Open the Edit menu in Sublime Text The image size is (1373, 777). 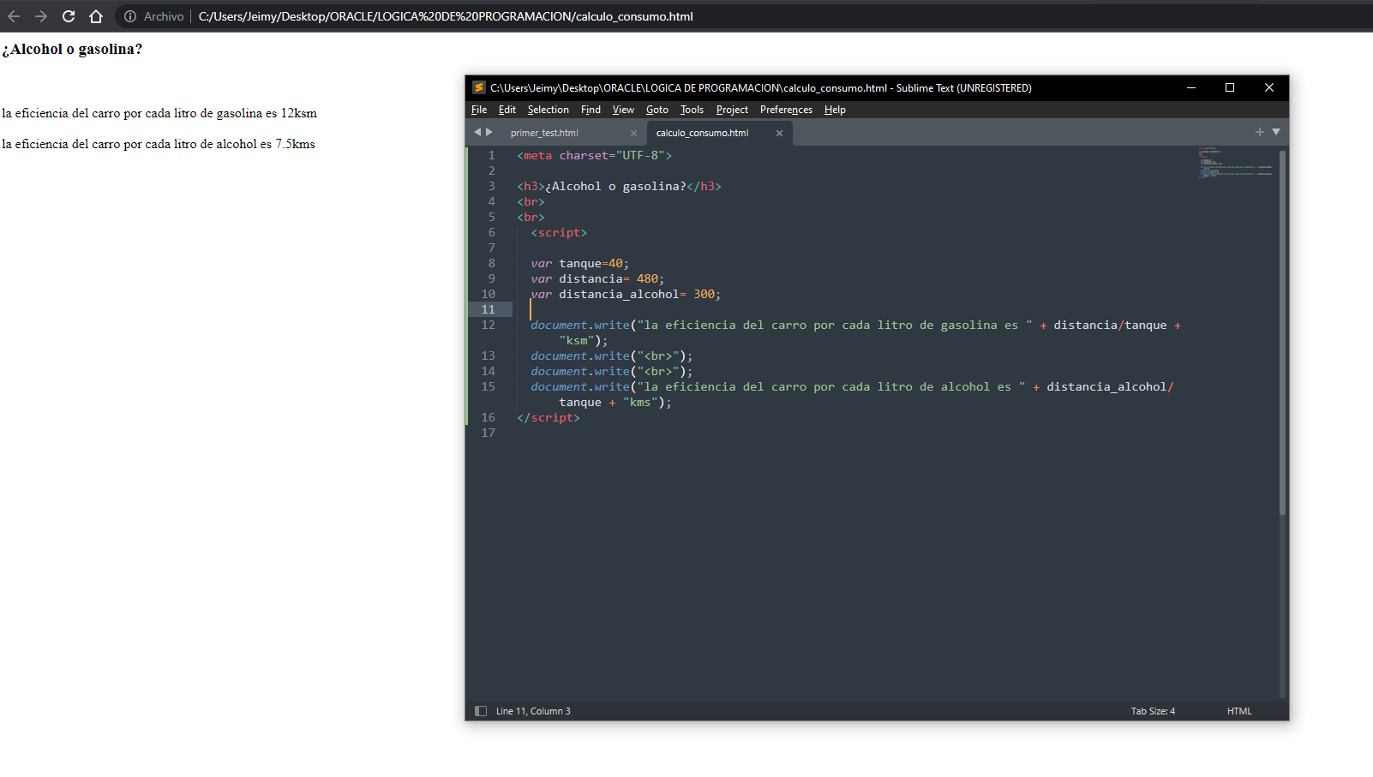(507, 110)
